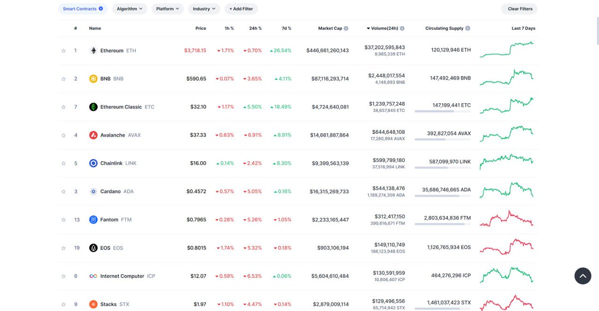
Task: Click Ethereum volume $37,202,595,843
Action: coord(385,47)
